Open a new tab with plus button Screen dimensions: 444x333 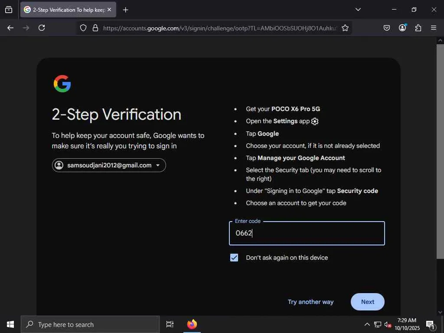125,10
